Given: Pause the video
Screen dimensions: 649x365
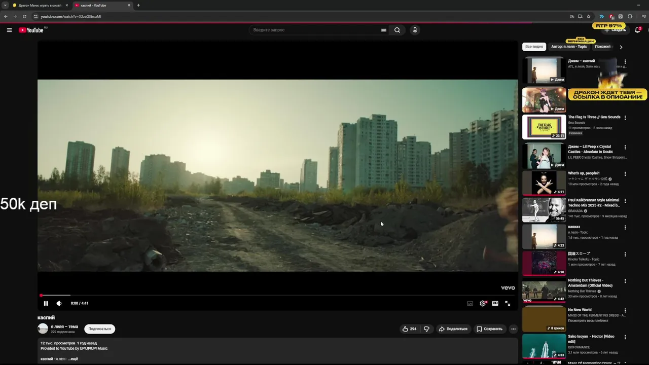Looking at the screenshot, I should [x=46, y=303].
